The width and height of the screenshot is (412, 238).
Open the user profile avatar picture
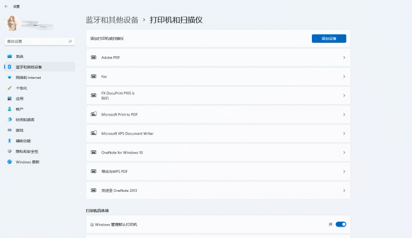click(x=12, y=23)
